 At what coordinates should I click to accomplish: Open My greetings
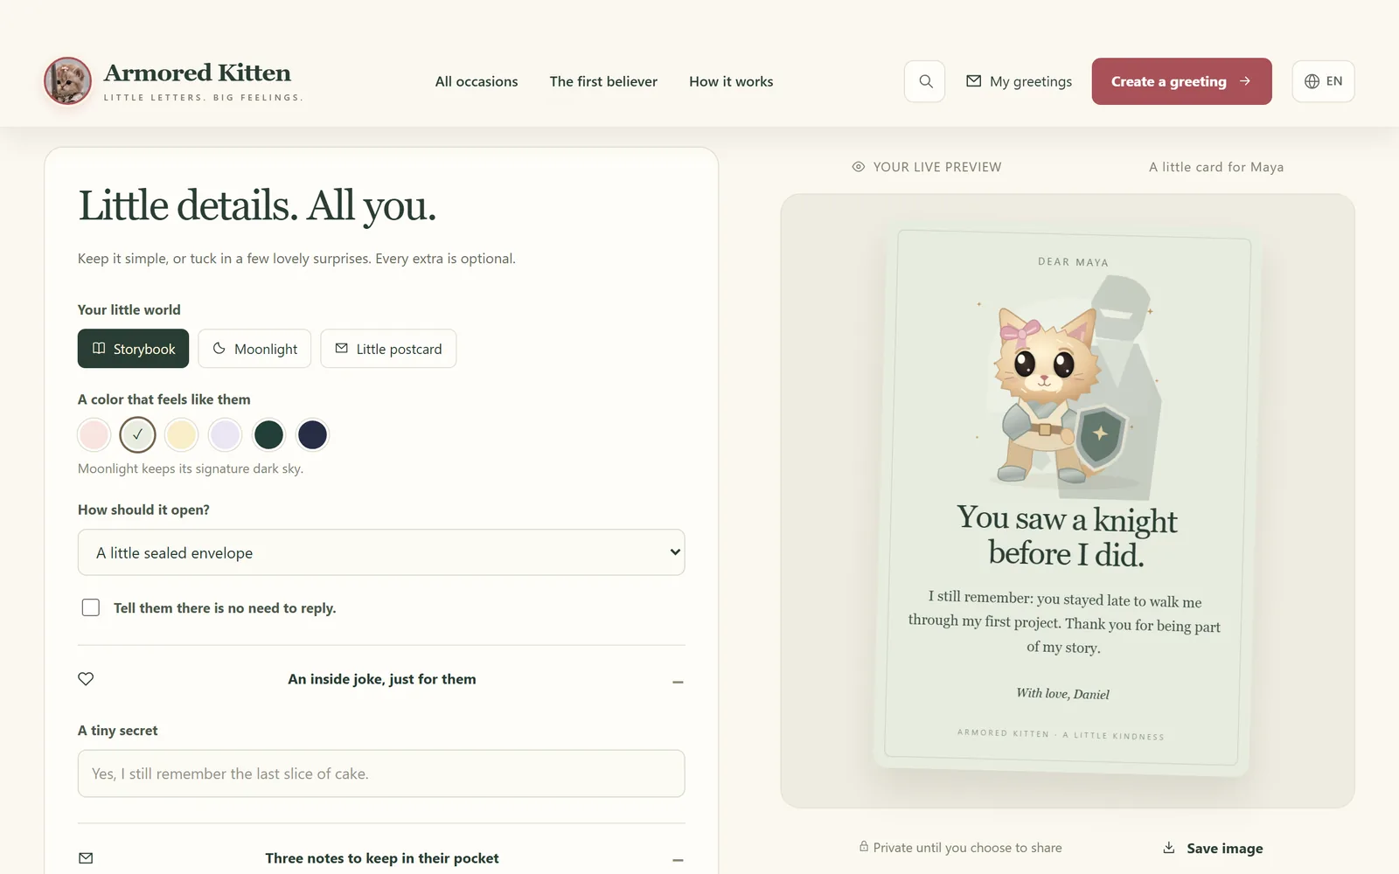[x=1019, y=81]
